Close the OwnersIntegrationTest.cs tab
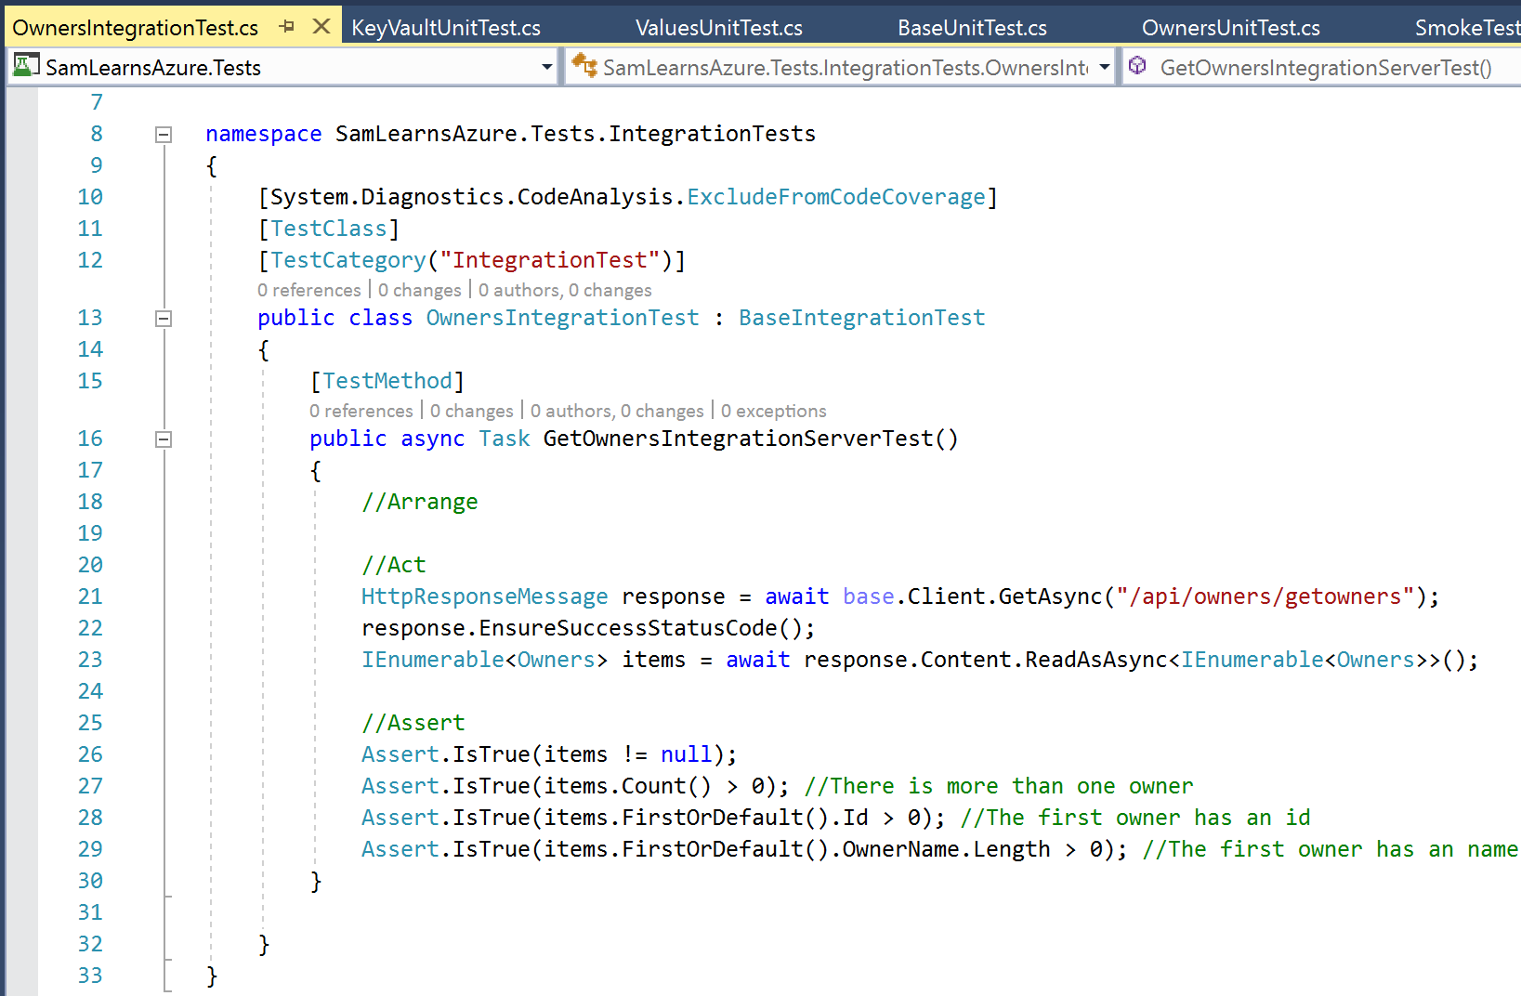Image resolution: width=1521 pixels, height=996 pixels. (x=321, y=27)
